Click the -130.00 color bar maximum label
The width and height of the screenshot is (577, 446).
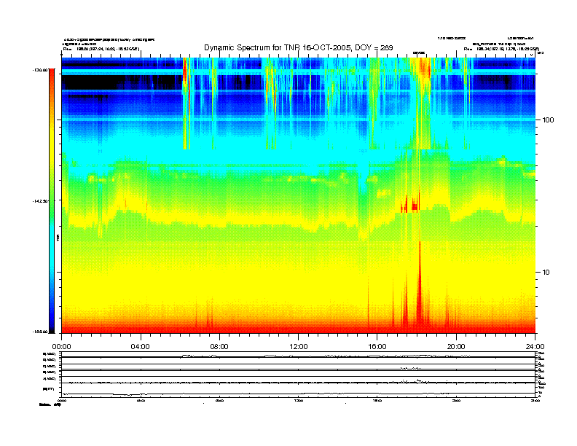40,70
